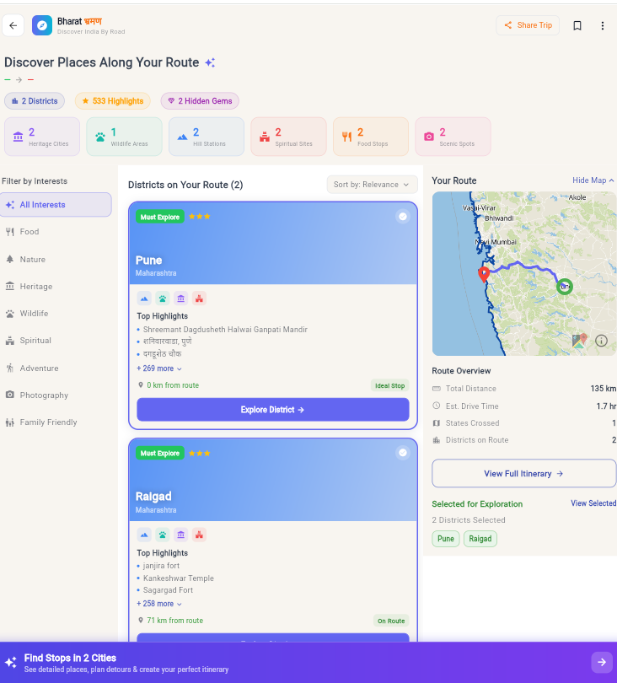The image size is (617, 683).
Task: Open the map info icon
Action: (601, 341)
